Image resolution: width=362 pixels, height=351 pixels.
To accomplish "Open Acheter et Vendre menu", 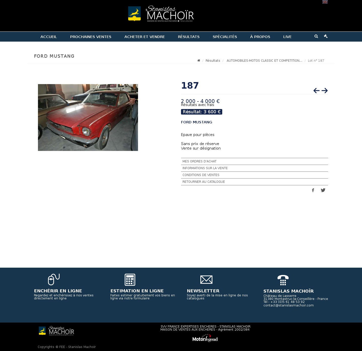I will [x=145, y=37].
